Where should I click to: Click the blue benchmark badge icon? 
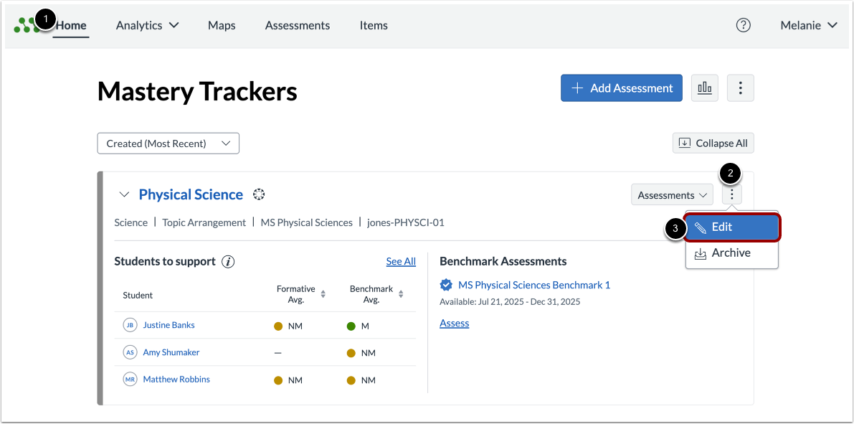tap(446, 284)
